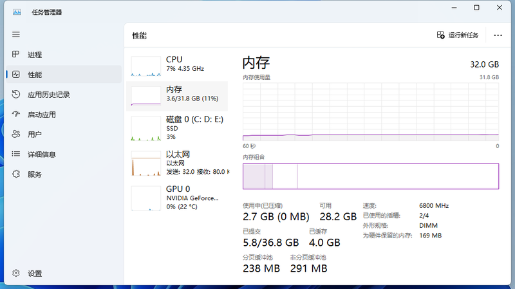Select the CPU performance graph item
This screenshot has height=289, width=515.
[x=177, y=66]
